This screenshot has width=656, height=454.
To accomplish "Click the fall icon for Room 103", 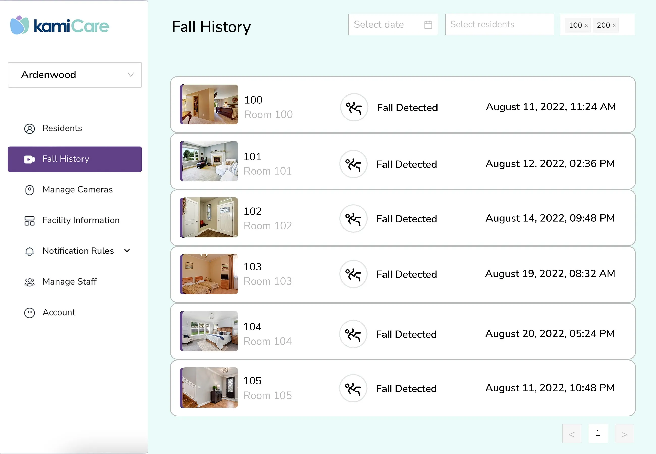I will (x=353, y=274).
